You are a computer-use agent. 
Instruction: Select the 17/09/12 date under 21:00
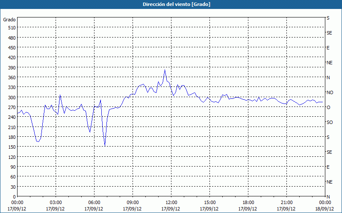coord(286,209)
